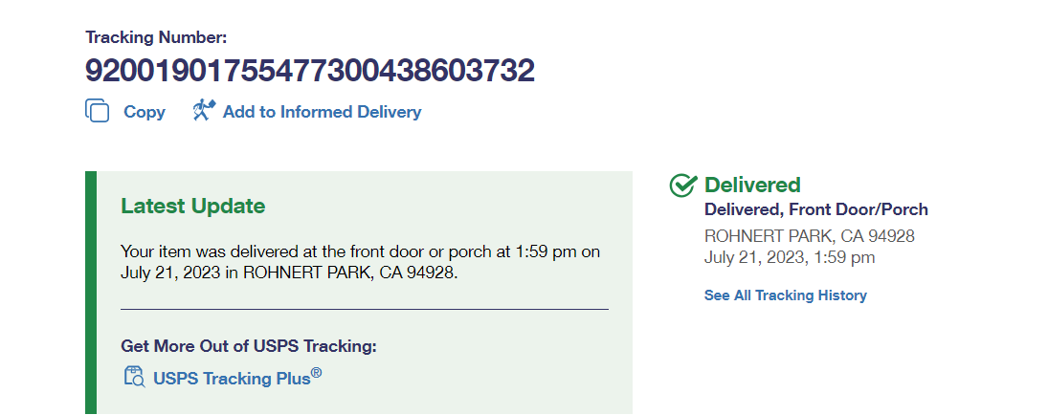Click the "July 21, 2023, 1:59 pm" timestamp
Viewport: 1048px width, 415px height.
click(790, 257)
